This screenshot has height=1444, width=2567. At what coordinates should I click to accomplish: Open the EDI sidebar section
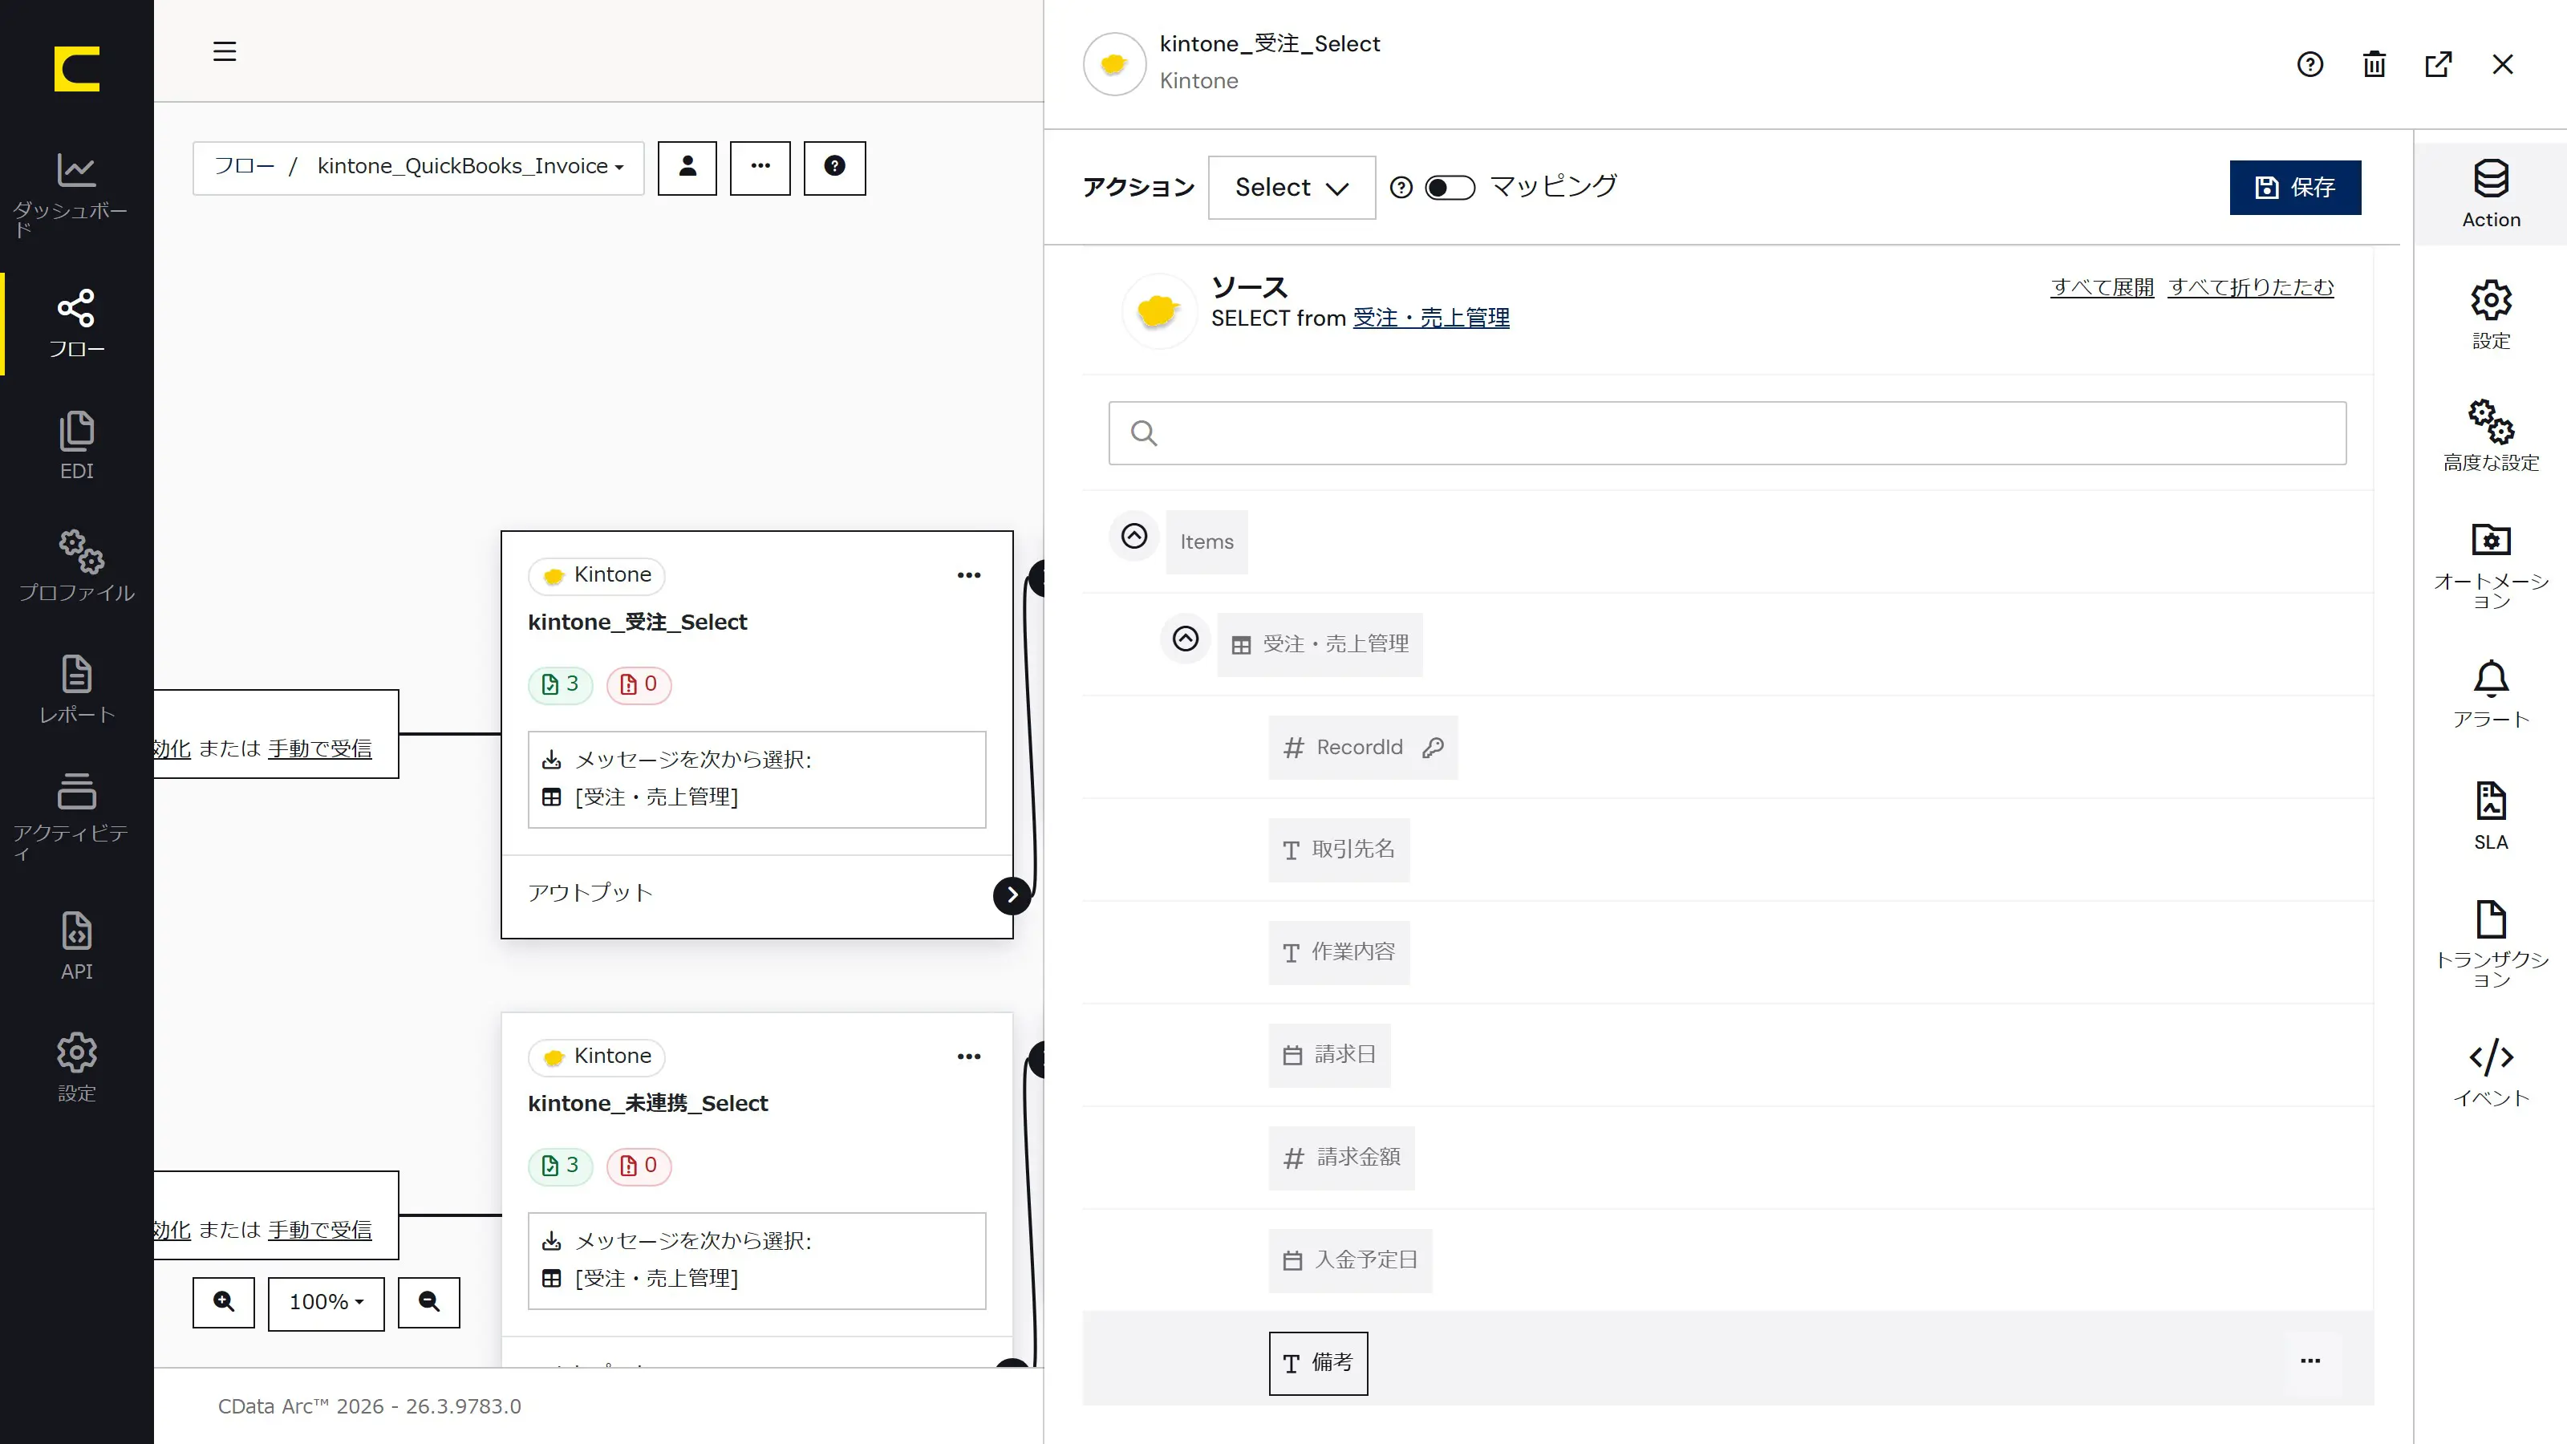click(x=75, y=445)
